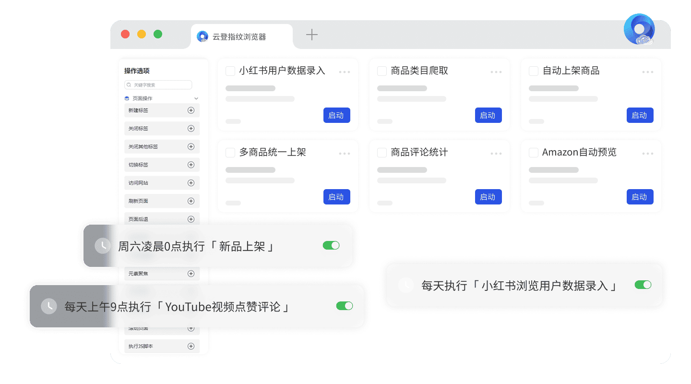Click plus icon beside 刷新页面

click(x=191, y=201)
